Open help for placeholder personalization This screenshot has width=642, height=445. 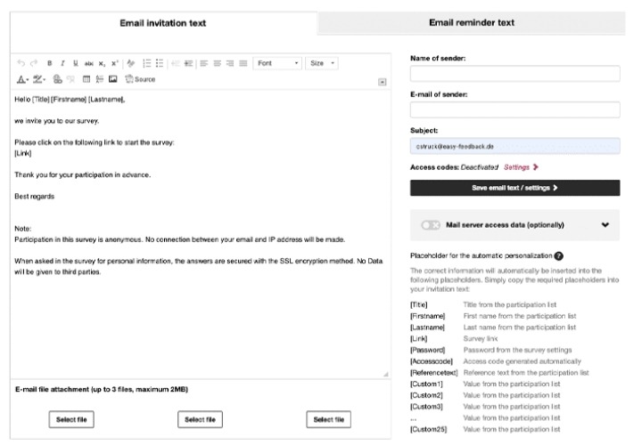pyautogui.click(x=558, y=255)
